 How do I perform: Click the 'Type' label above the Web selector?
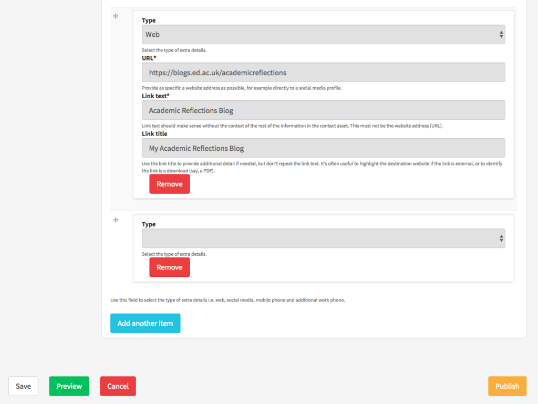[x=149, y=20]
